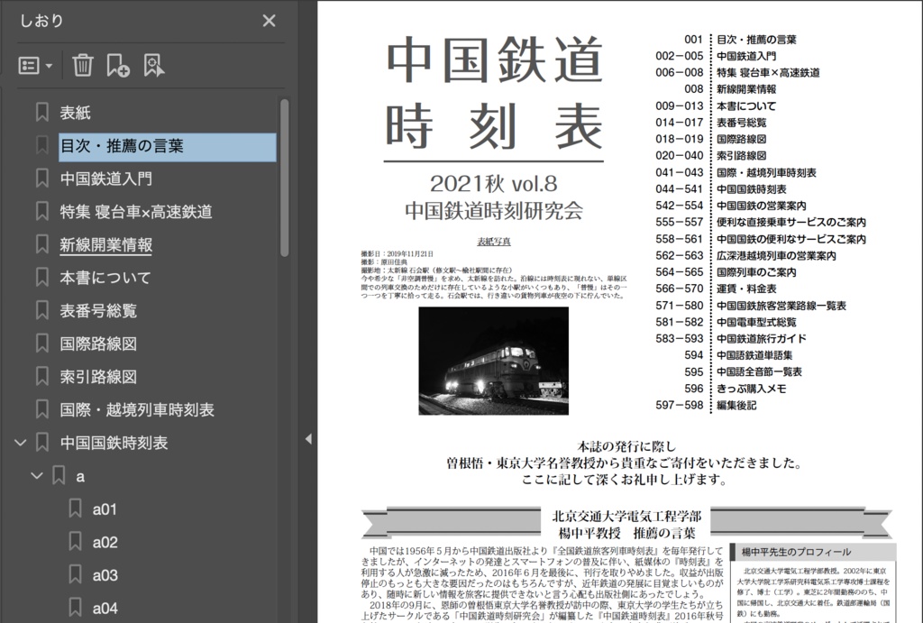Click the bookmark icon beside 表紙
Viewport: 923px width, 623px height.
(x=42, y=112)
